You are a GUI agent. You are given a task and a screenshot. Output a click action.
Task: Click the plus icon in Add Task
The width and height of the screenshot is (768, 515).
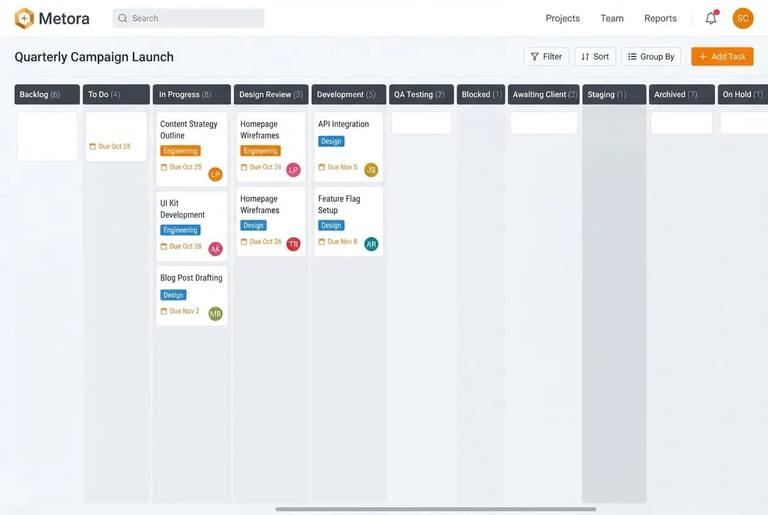click(x=703, y=56)
